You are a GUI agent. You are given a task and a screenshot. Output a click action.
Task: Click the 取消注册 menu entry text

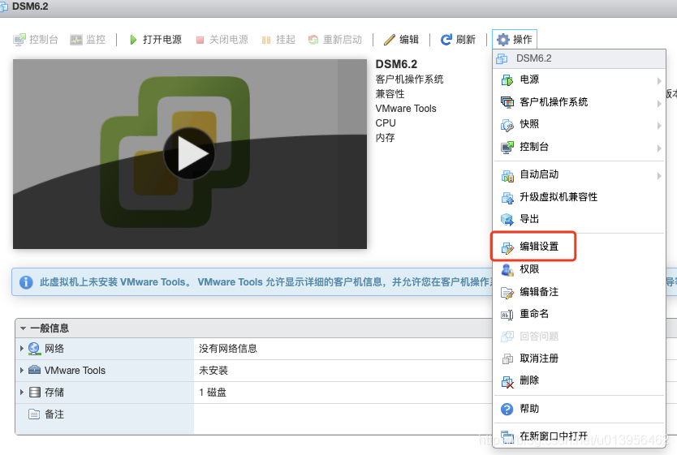point(539,358)
